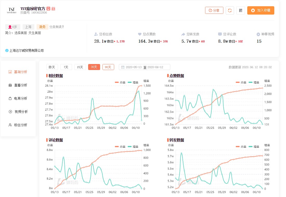Click the 评论数据 chart title
286x197 pixels.
[x=56, y=140]
